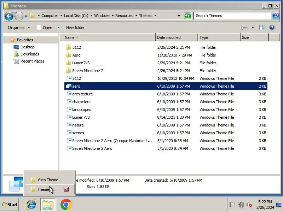Open Action Center flag tray icon
Viewport: 283px width, 212px height.
point(232,205)
